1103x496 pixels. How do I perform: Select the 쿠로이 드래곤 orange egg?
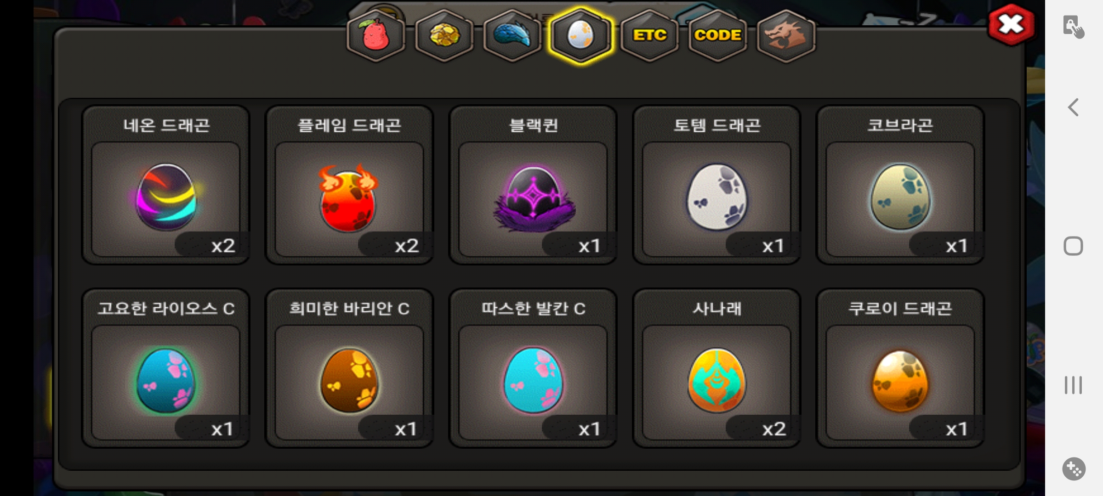point(900,368)
